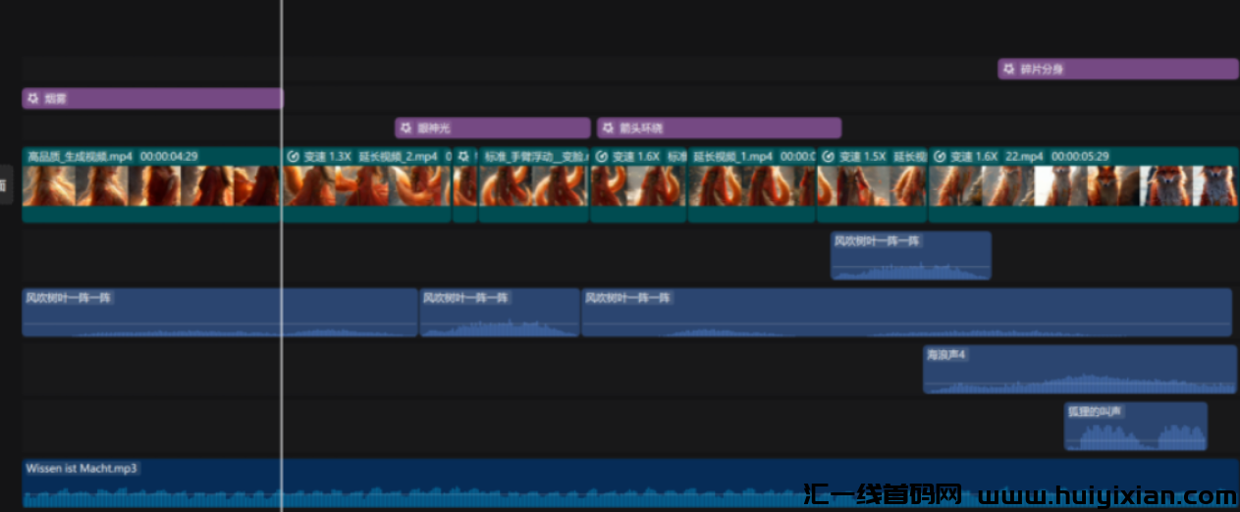
Task: Click the effect icon on 烟雾 clip
Action: [32, 99]
